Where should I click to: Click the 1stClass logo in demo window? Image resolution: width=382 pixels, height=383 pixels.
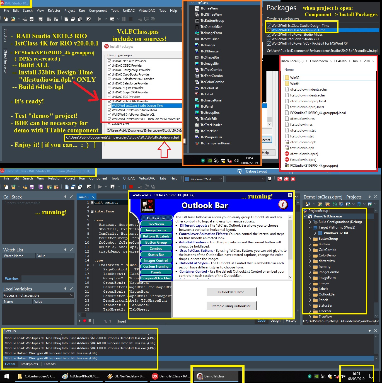pos(147,206)
